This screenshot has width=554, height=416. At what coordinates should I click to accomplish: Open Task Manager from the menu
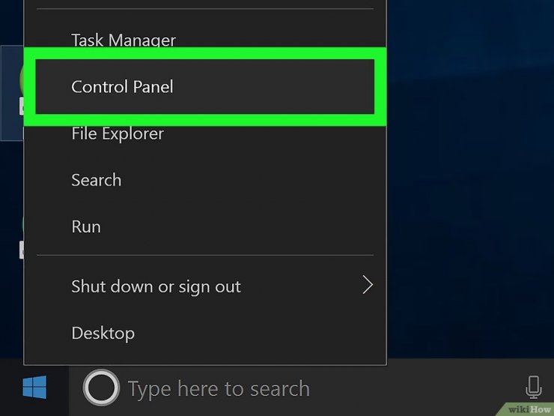pyautogui.click(x=124, y=40)
